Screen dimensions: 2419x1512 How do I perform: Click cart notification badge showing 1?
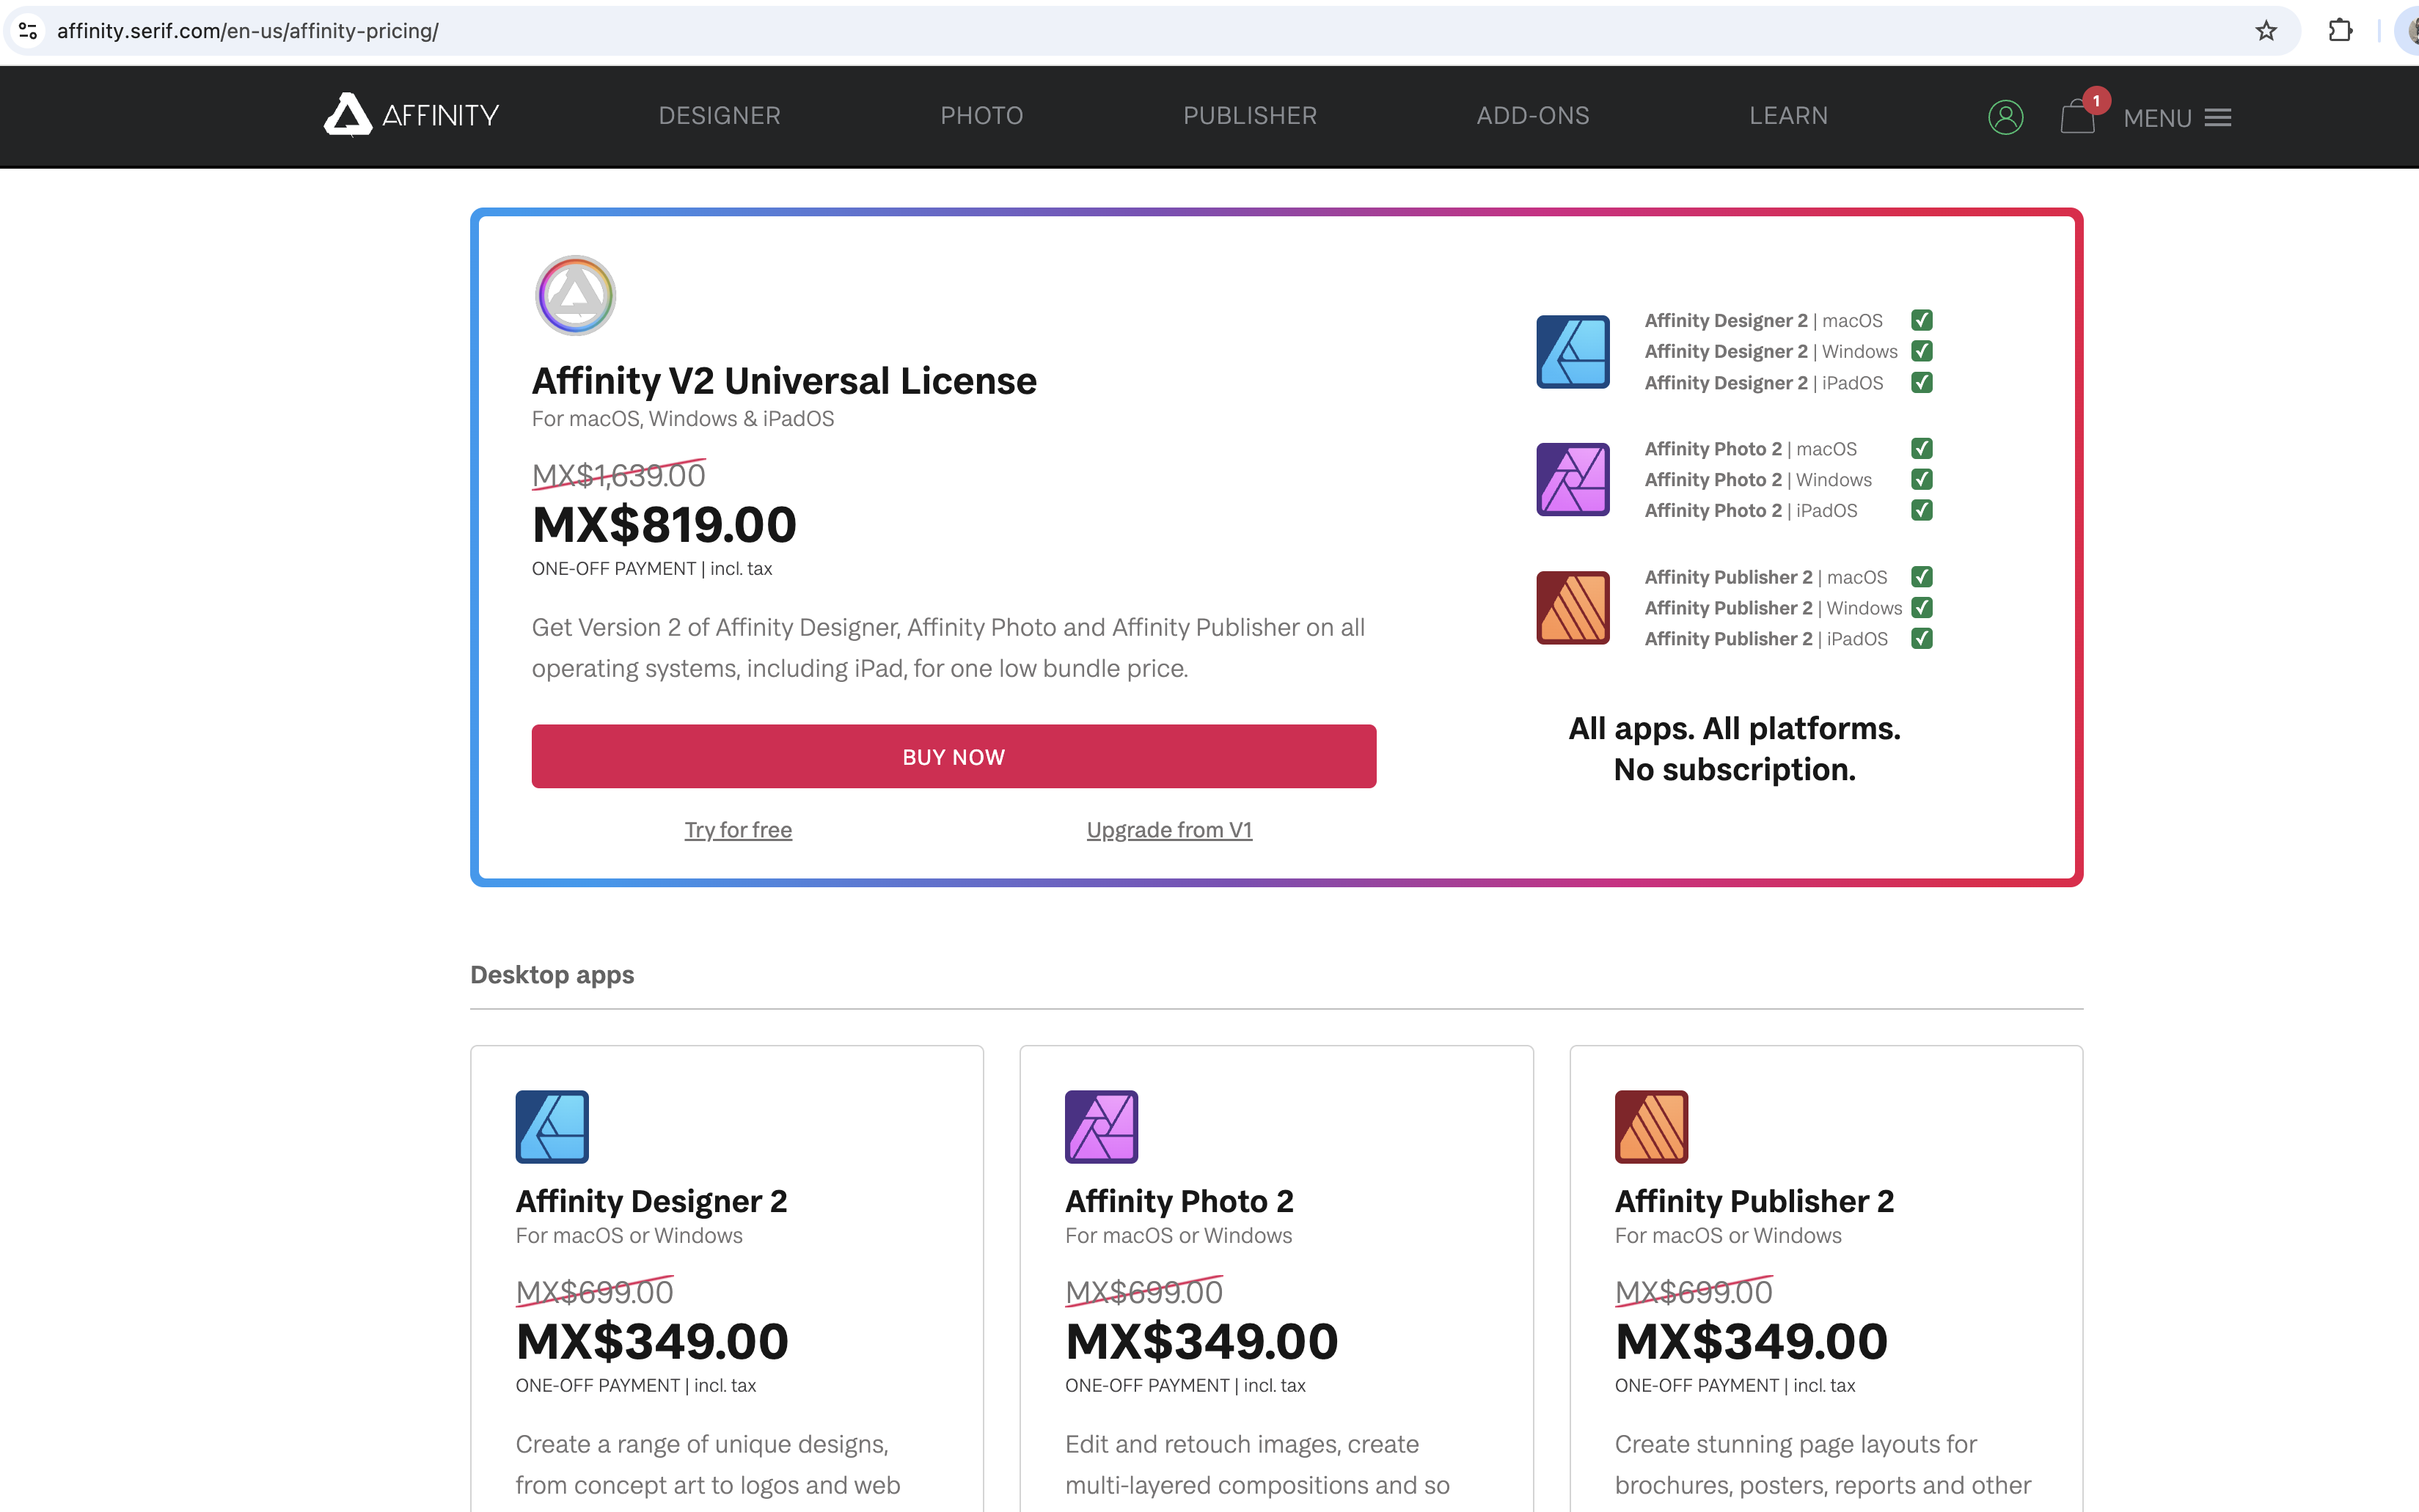click(x=2096, y=101)
